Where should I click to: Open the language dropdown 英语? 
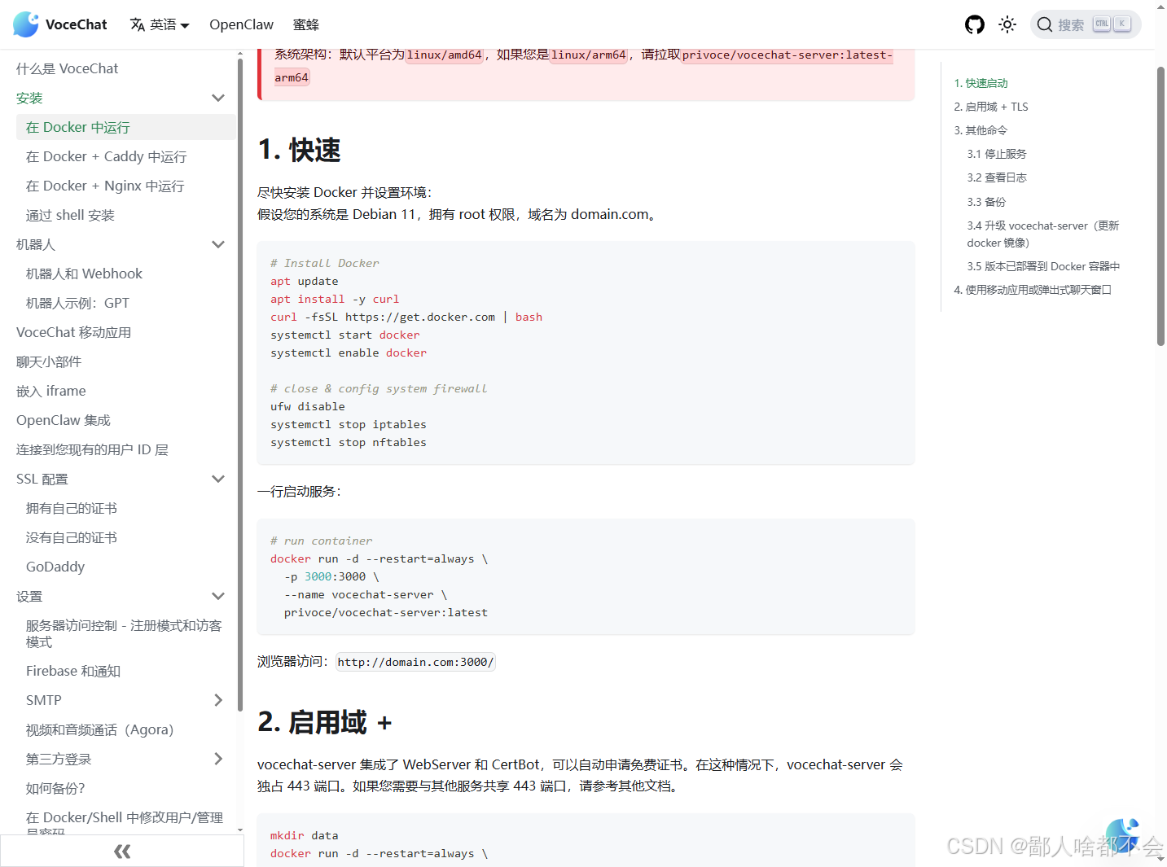(160, 24)
